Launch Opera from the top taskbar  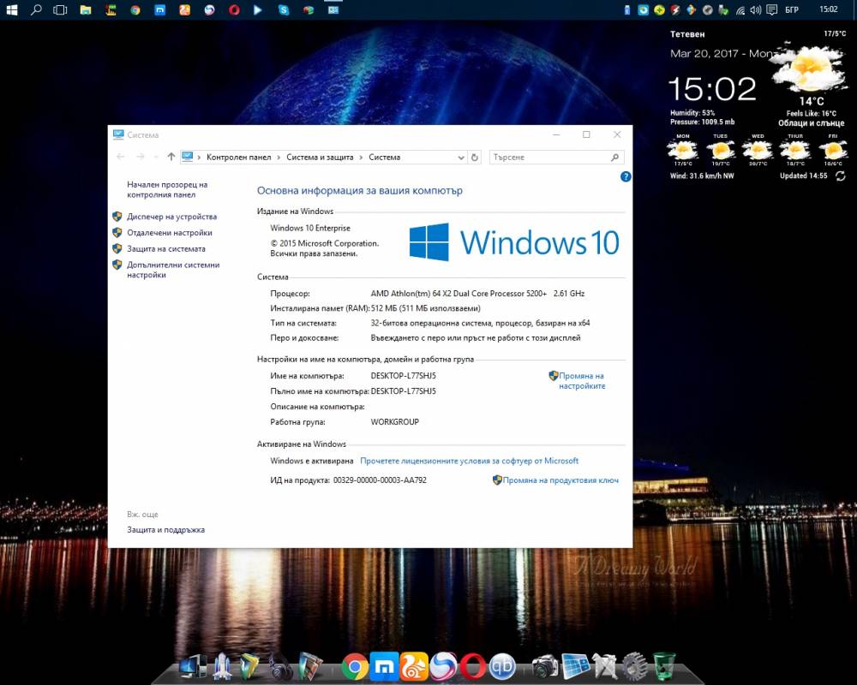tap(234, 9)
